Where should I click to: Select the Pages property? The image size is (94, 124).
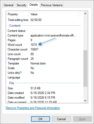point(12,40)
